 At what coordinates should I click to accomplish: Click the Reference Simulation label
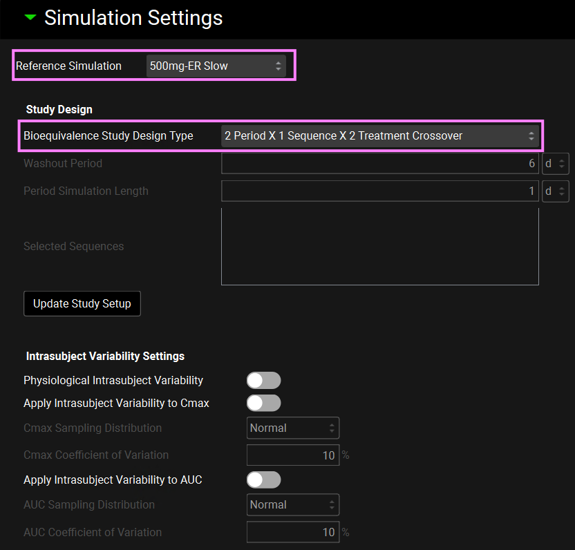click(68, 66)
